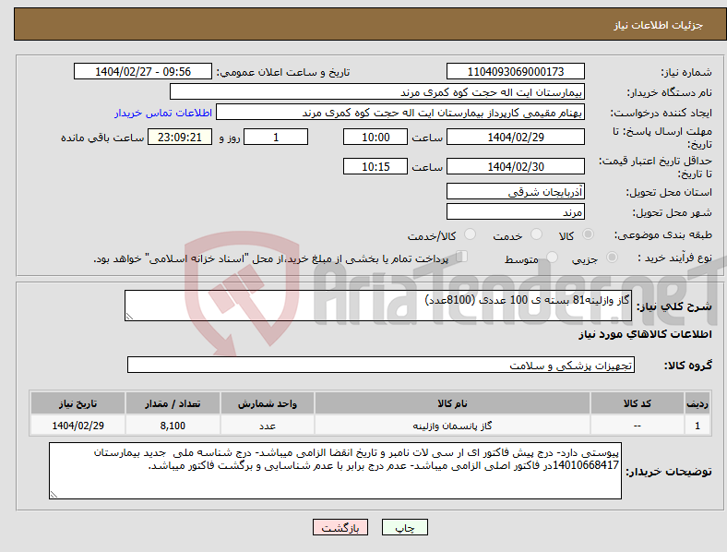This screenshot has width=727, height=552.
Task: Click the need date cell 1404/02/29
Action: 77,426
